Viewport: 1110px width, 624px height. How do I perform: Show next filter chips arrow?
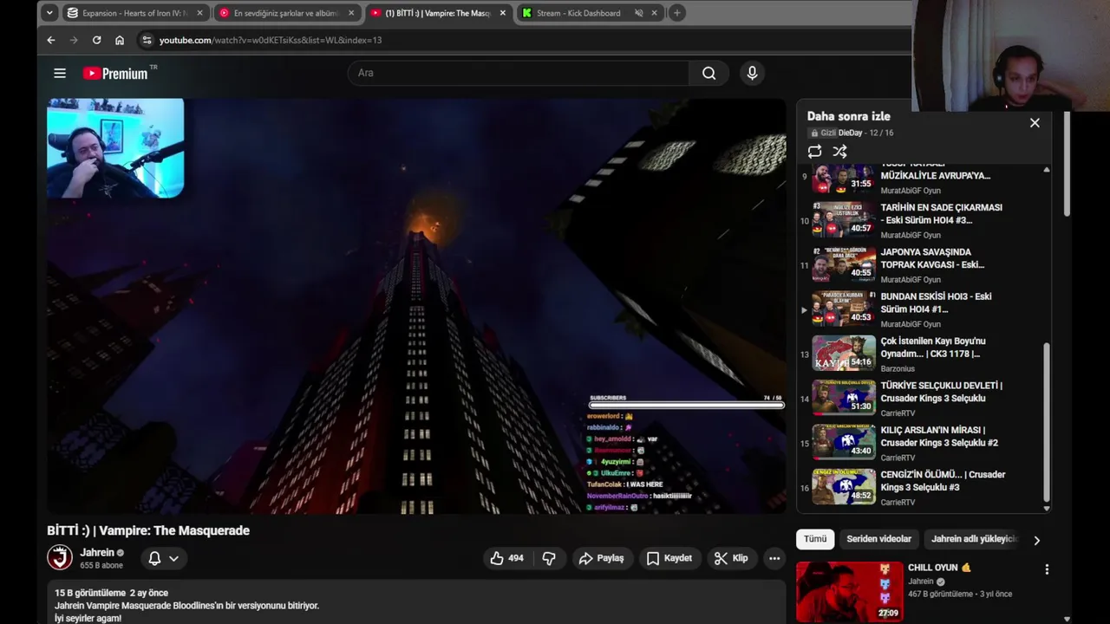pos(1036,540)
